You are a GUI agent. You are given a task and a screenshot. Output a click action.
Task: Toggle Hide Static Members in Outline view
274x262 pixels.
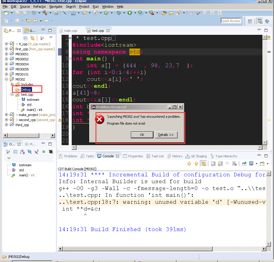click(x=37, y=152)
